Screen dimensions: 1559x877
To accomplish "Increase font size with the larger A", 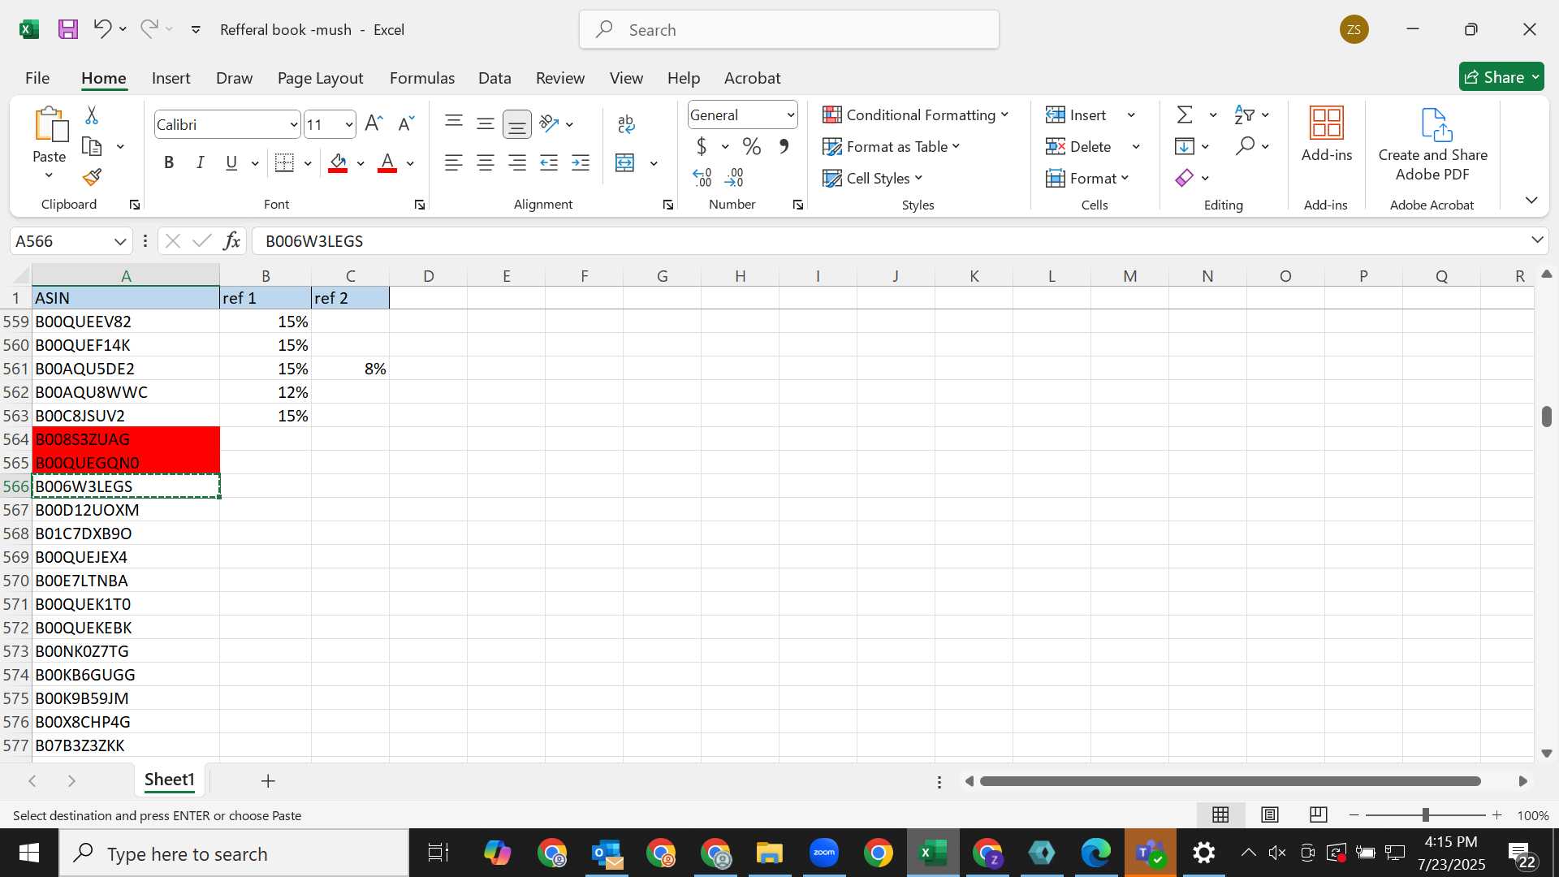I will point(374,124).
